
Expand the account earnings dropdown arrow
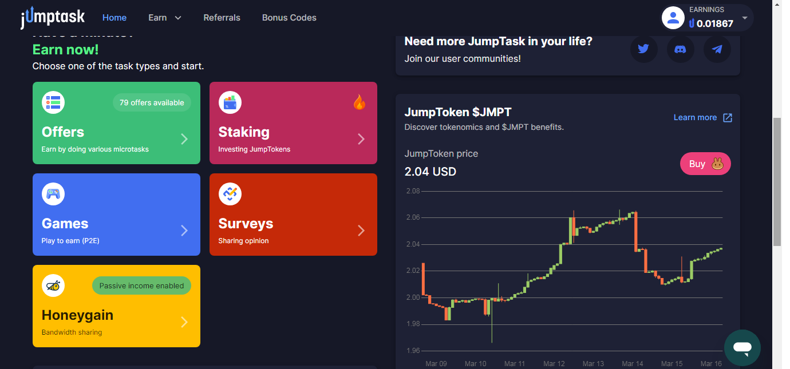tap(745, 18)
